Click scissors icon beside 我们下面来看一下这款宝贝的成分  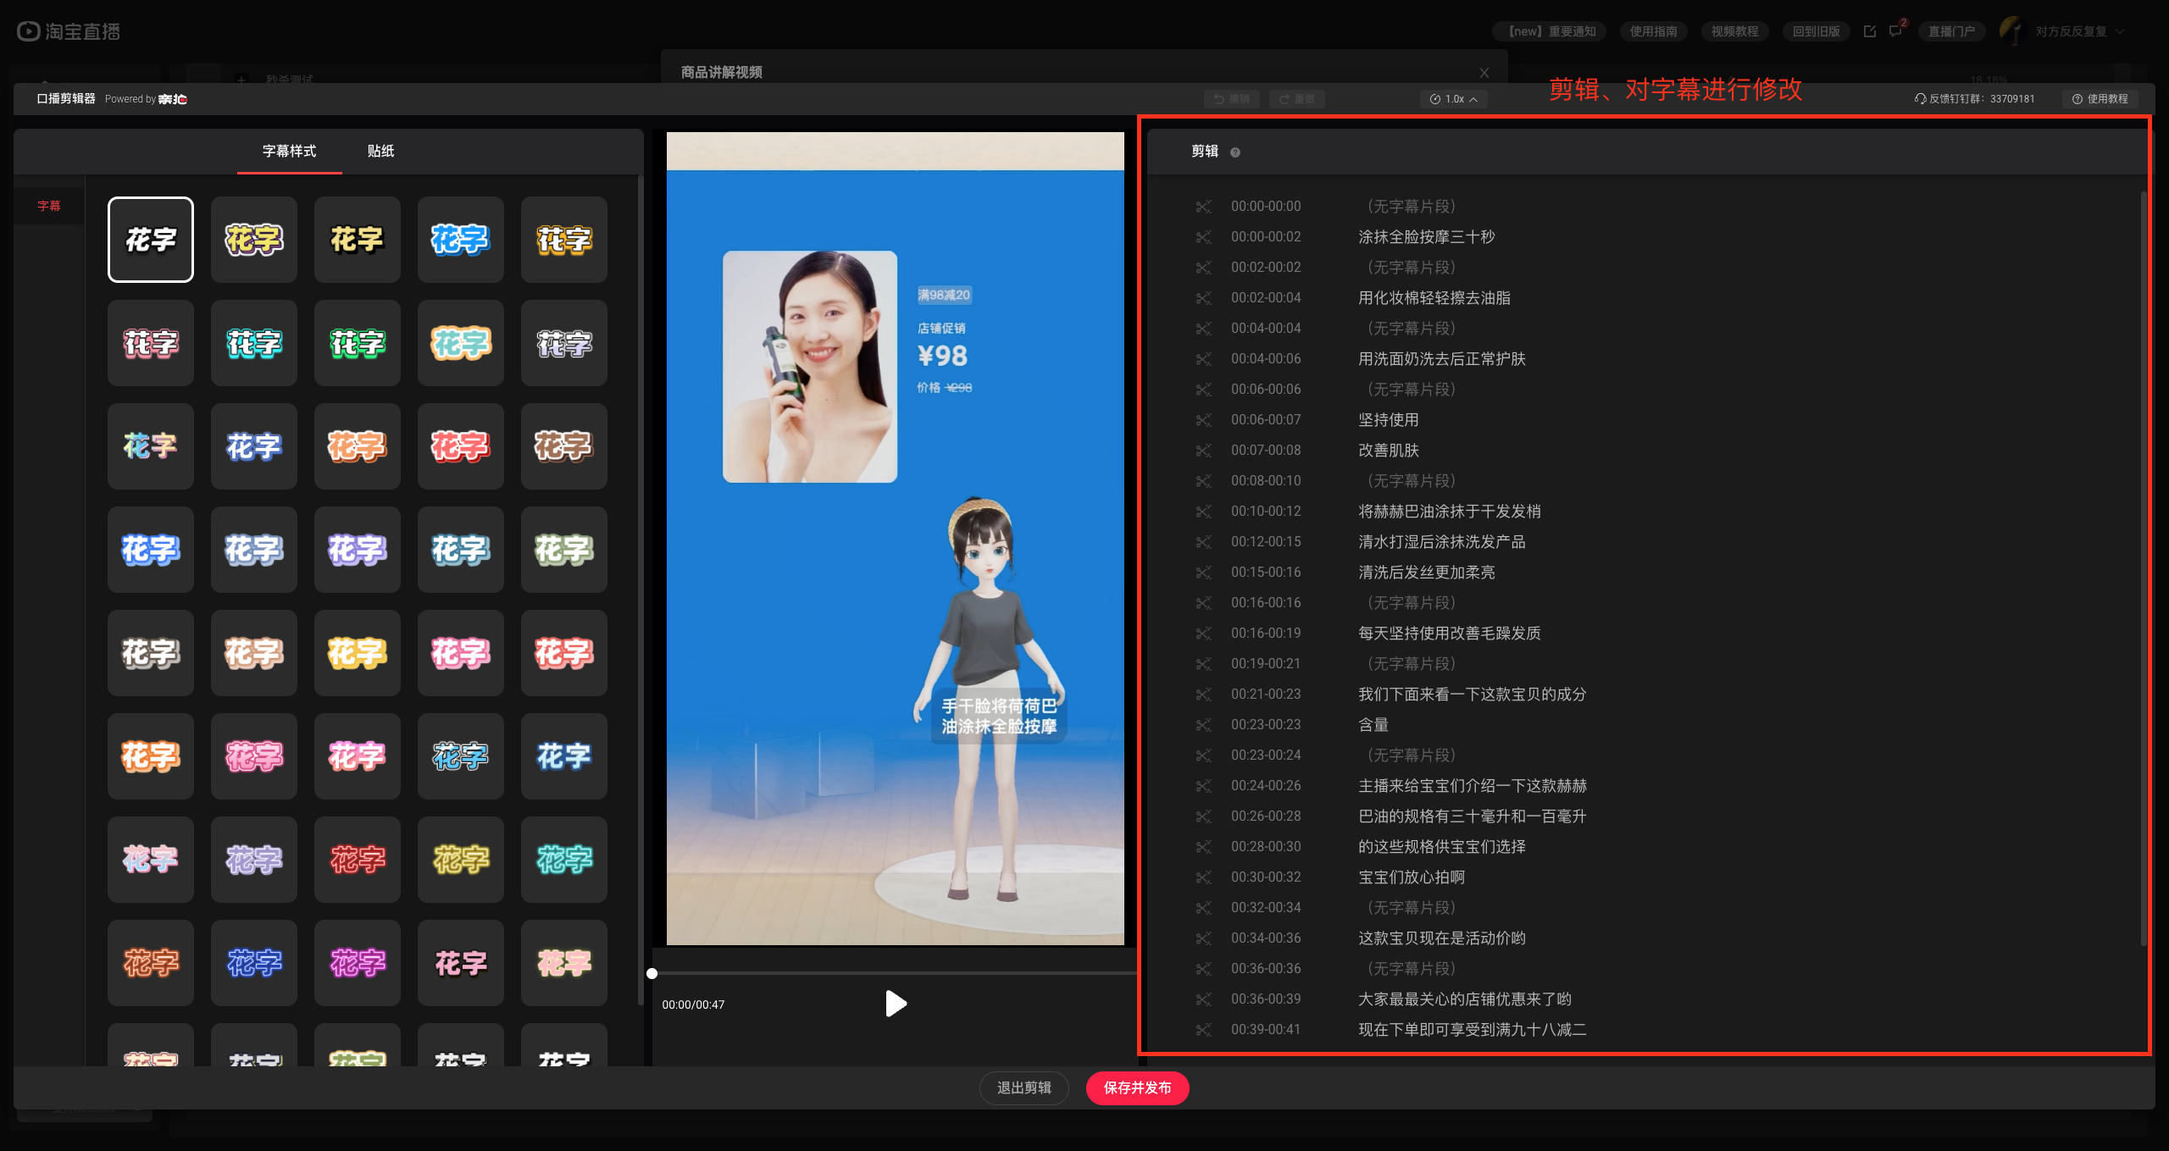1203,694
